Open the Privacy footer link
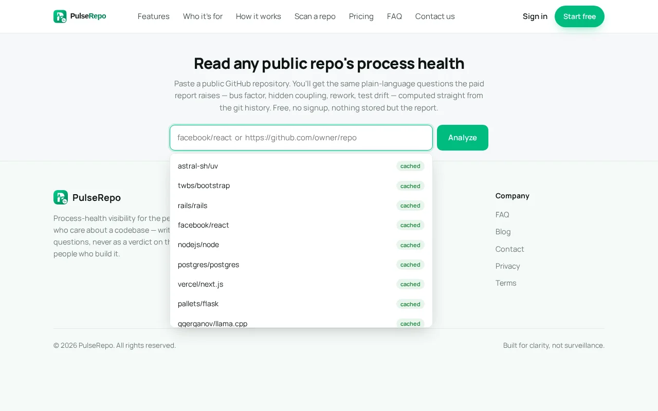The width and height of the screenshot is (658, 411). pos(508,266)
